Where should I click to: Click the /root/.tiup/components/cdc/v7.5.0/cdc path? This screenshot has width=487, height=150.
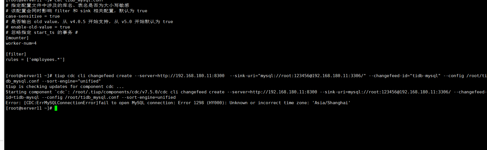120,92
